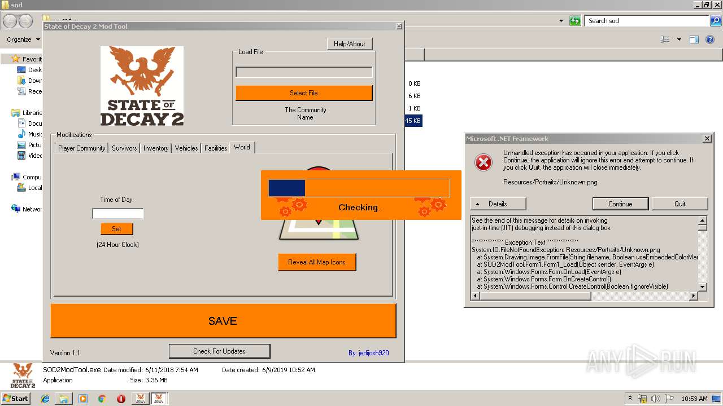Image resolution: width=723 pixels, height=406 pixels.
Task: Open Explorer help question mark icon
Action: [710, 39]
